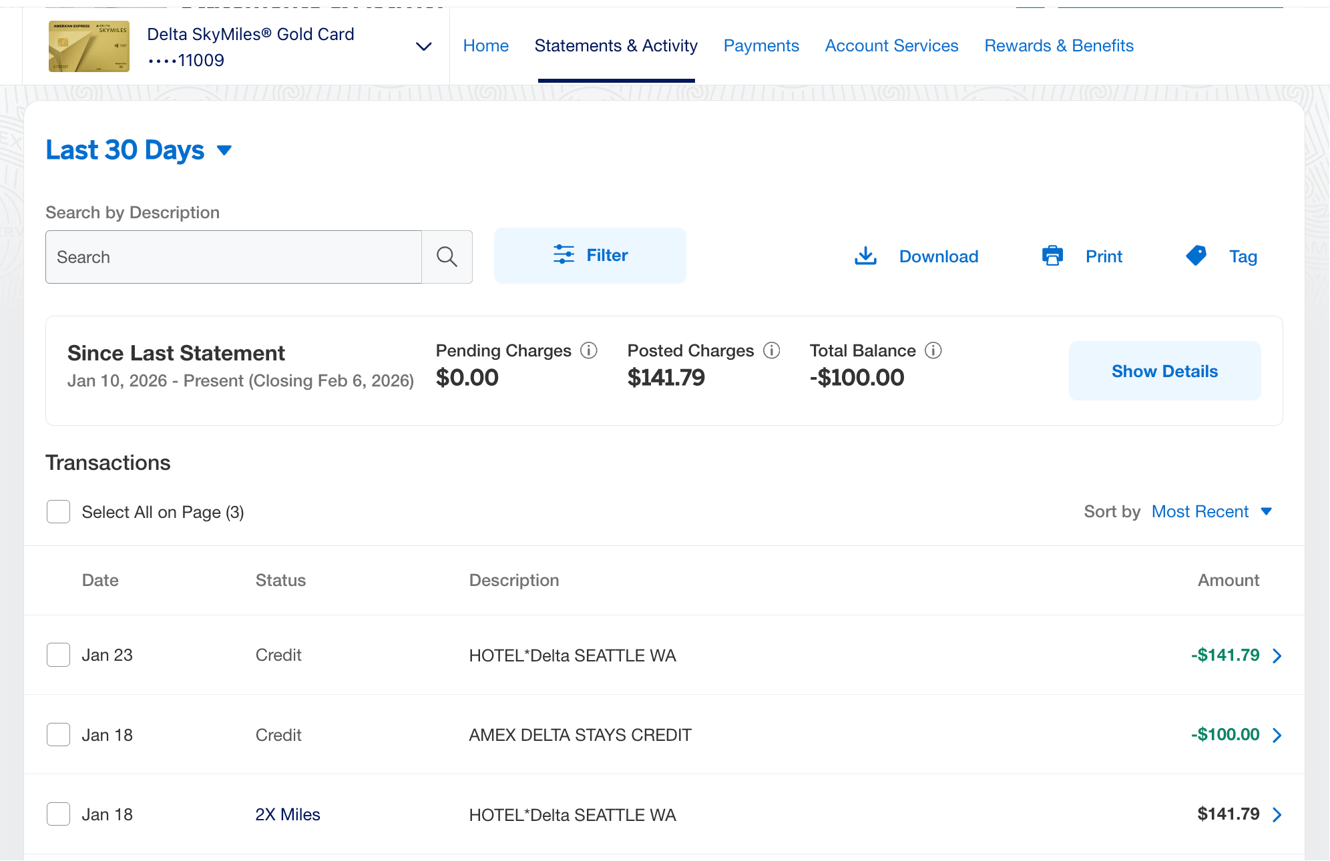The width and height of the screenshot is (1330, 861).
Task: Click into the Search by Description field
Action: [234, 257]
